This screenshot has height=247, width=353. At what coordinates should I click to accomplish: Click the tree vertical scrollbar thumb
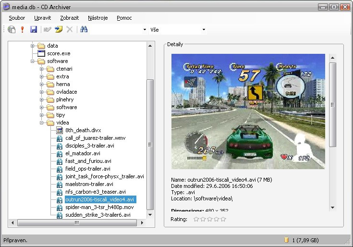(150, 145)
